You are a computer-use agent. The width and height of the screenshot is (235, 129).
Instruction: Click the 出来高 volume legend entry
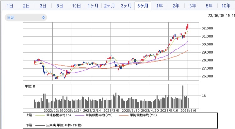(x=64, y=125)
